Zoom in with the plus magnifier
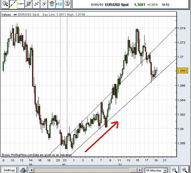Screen dimensions: 191x173 click(185, 170)
